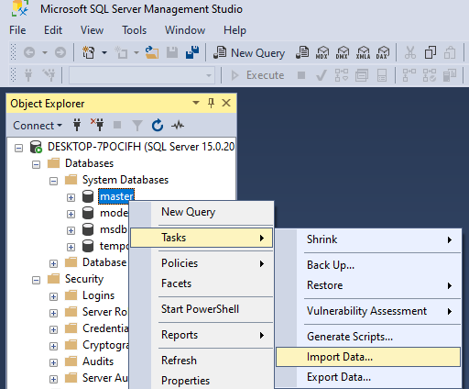Select Properties in context menu
This screenshot has height=389, width=469.
point(202,381)
